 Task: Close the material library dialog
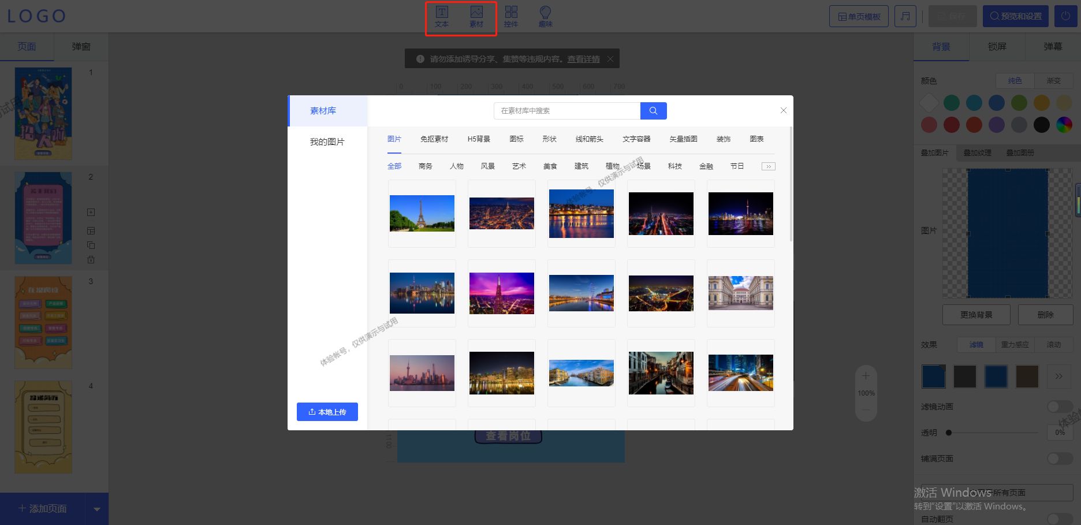(784, 110)
